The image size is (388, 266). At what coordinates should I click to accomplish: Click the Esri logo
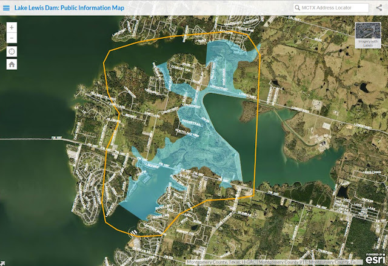tap(375, 259)
